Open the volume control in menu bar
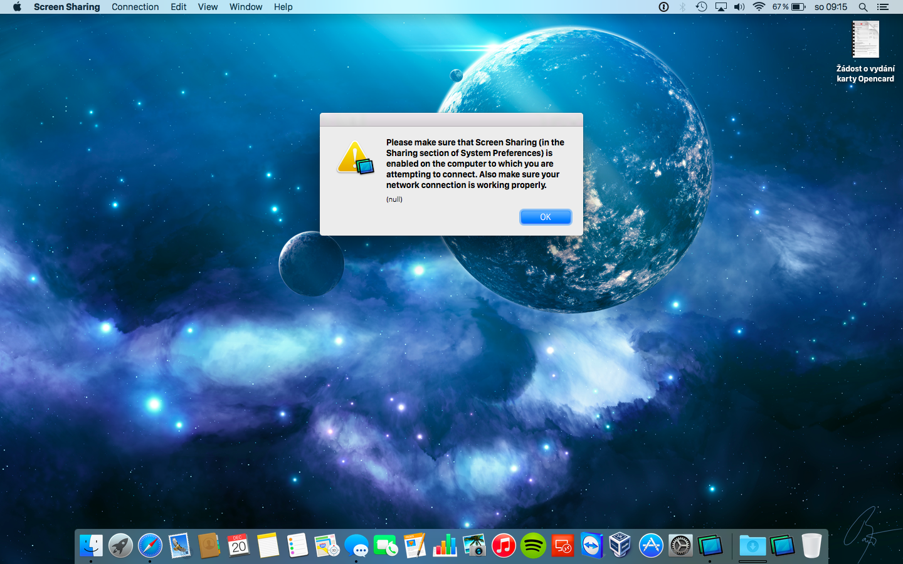This screenshot has width=903, height=564. point(740,7)
